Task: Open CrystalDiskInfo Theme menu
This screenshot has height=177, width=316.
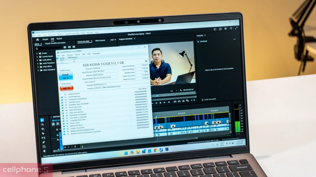Action: click(77, 55)
